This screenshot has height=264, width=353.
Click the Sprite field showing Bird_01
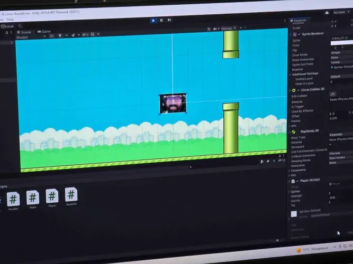[342, 38]
